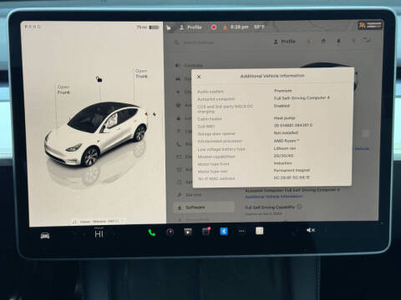The image size is (401, 300).
Task: Tap the white Model Y car image
Action: click(x=96, y=133)
